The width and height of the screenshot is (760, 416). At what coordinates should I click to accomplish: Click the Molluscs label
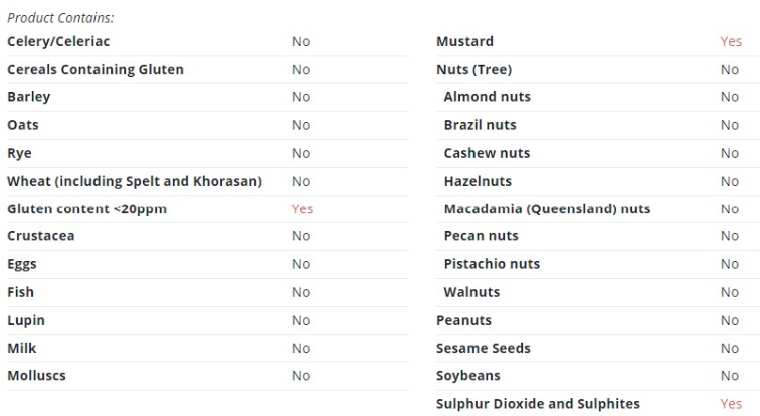pyautogui.click(x=37, y=376)
